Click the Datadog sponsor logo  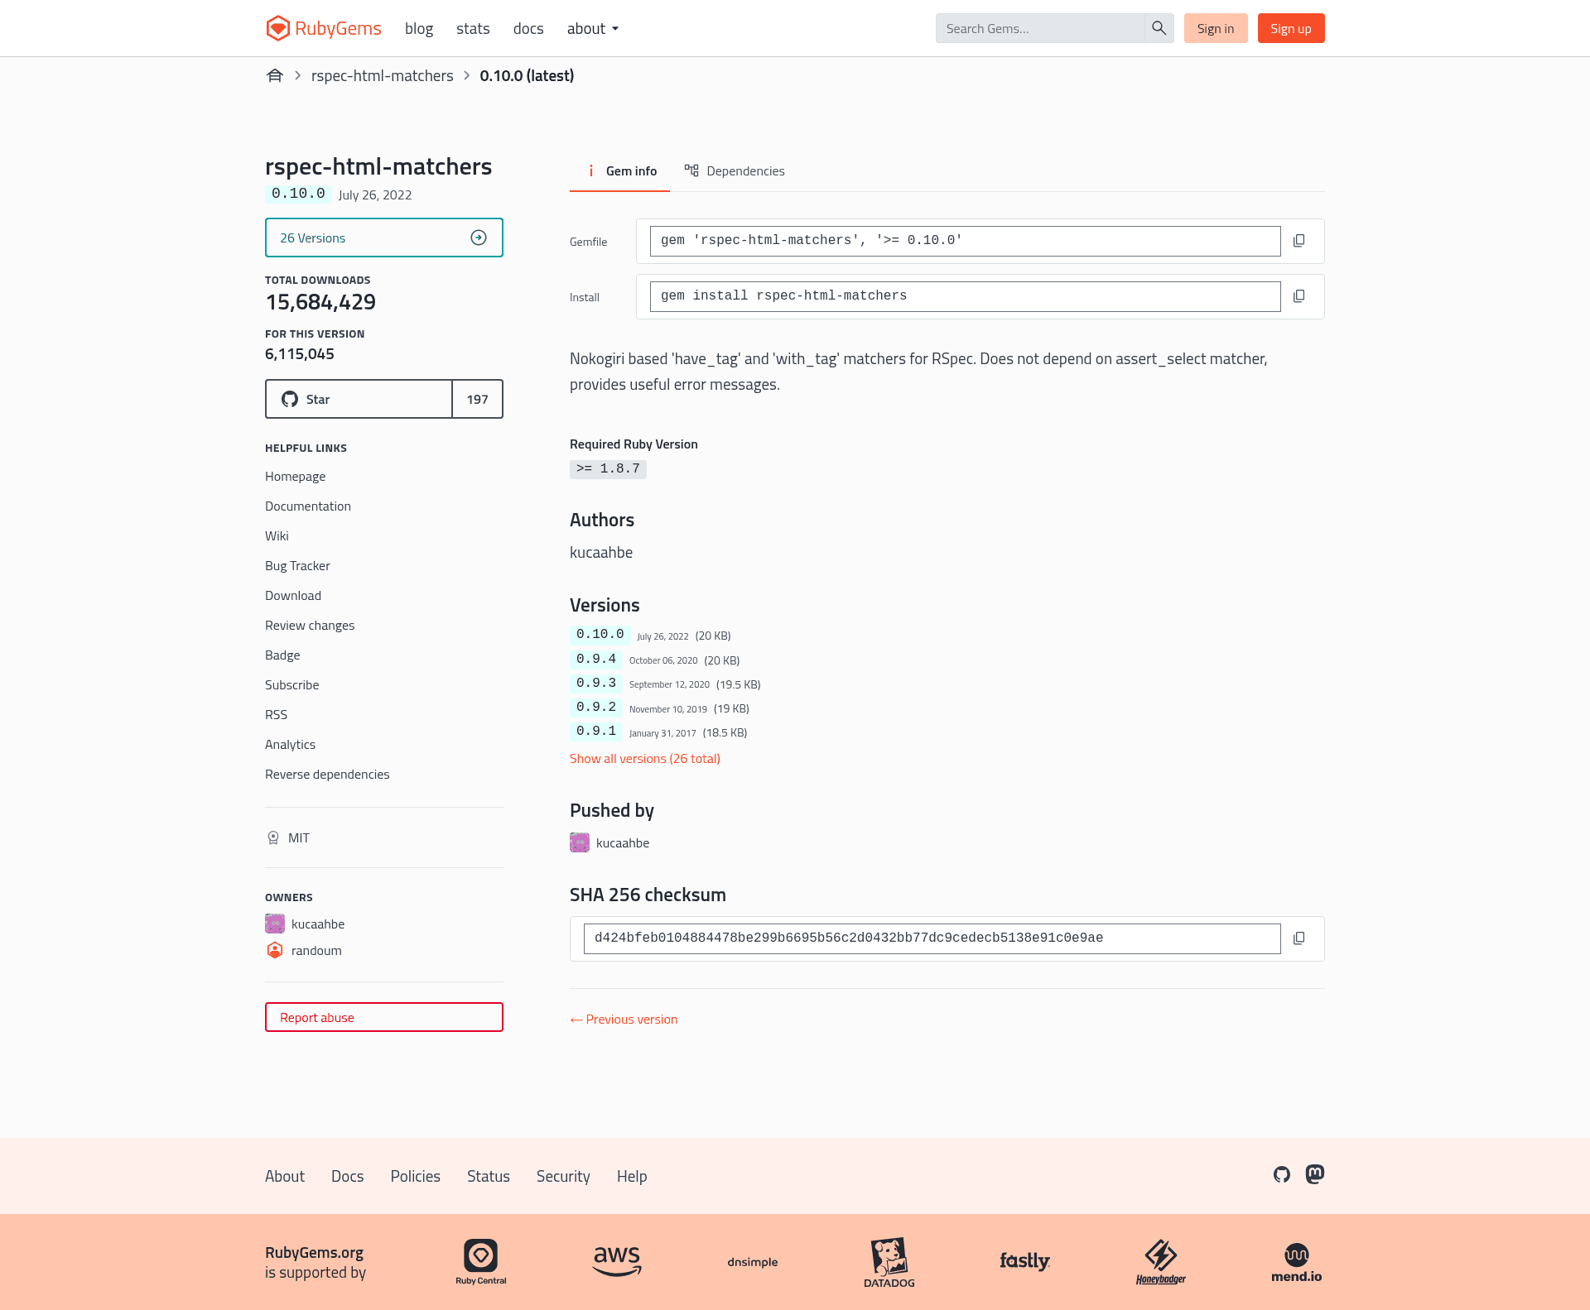(889, 1263)
